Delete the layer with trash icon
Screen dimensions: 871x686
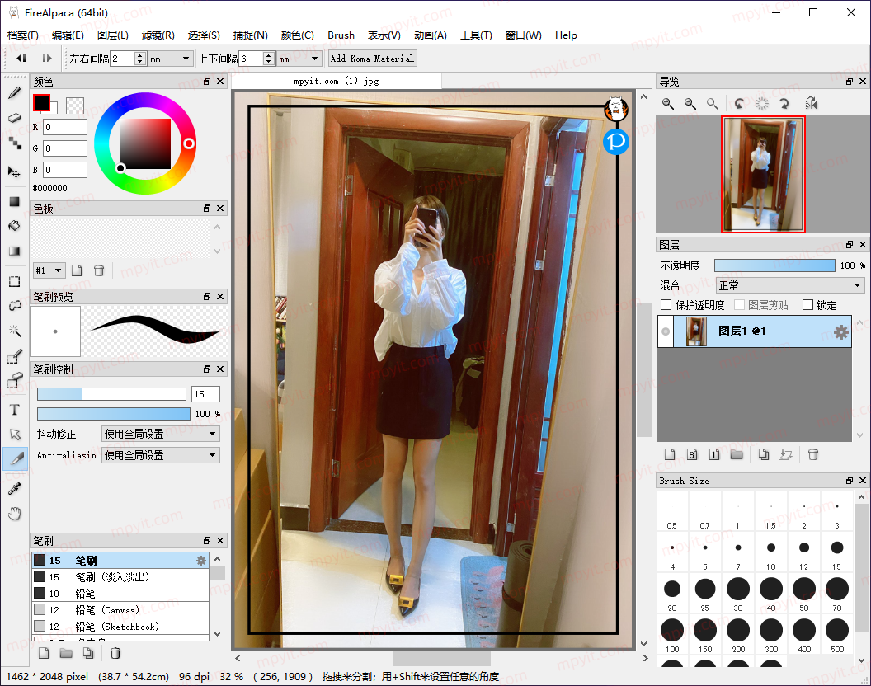812,454
